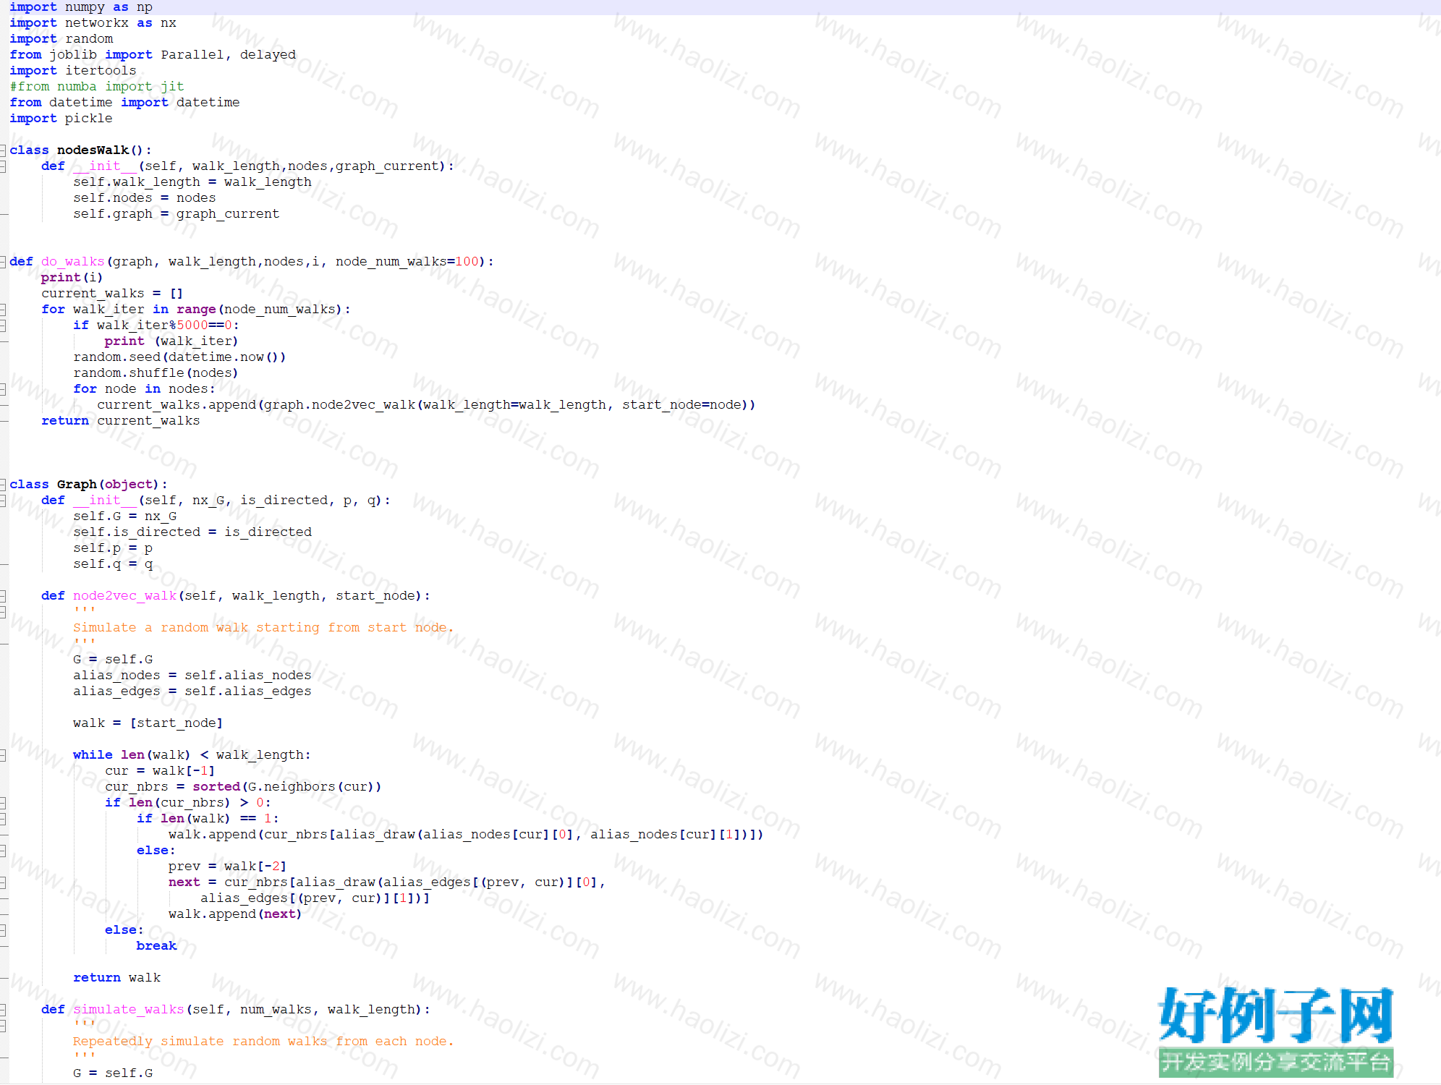The image size is (1441, 1085).
Task: Click the 'return walk' line
Action: [117, 978]
